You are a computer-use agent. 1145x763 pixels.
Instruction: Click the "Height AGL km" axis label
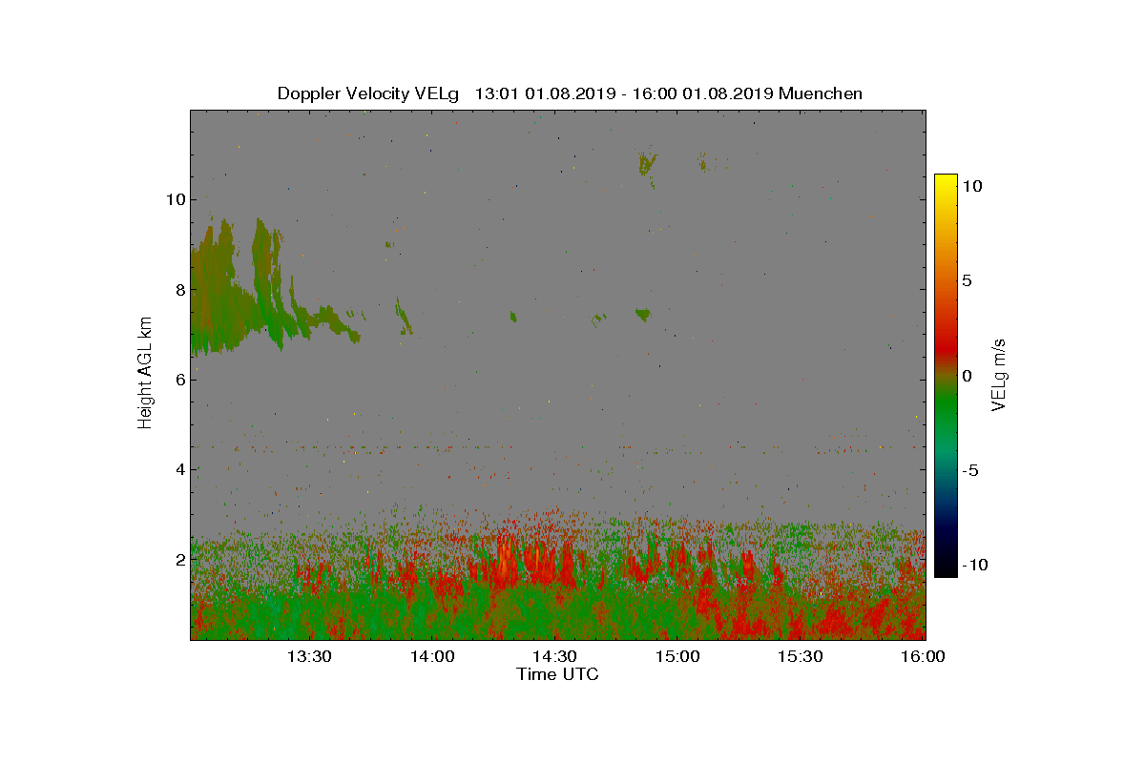145,375
